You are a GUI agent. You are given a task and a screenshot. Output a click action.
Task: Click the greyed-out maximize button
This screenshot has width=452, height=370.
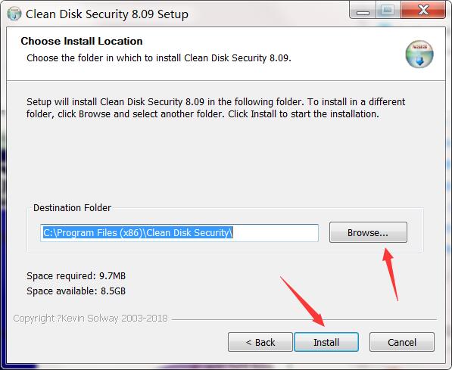click(x=388, y=11)
